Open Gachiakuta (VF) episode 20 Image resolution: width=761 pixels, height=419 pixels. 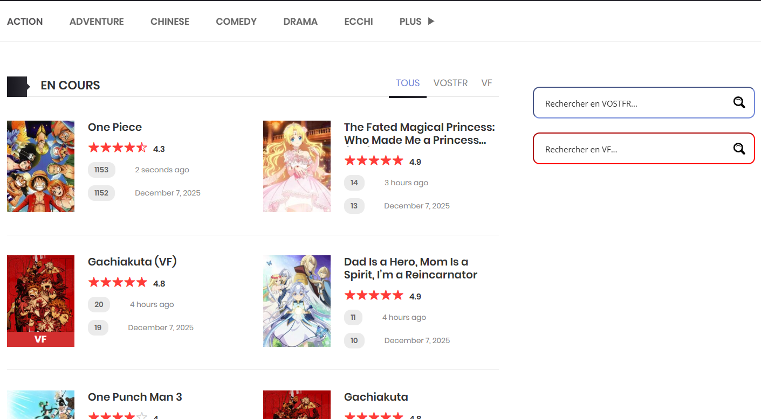[99, 305]
